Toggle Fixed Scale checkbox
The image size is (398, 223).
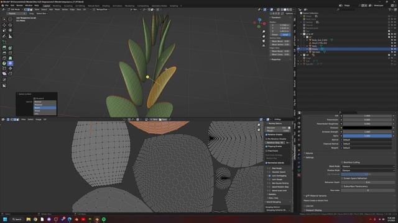(x=267, y=151)
